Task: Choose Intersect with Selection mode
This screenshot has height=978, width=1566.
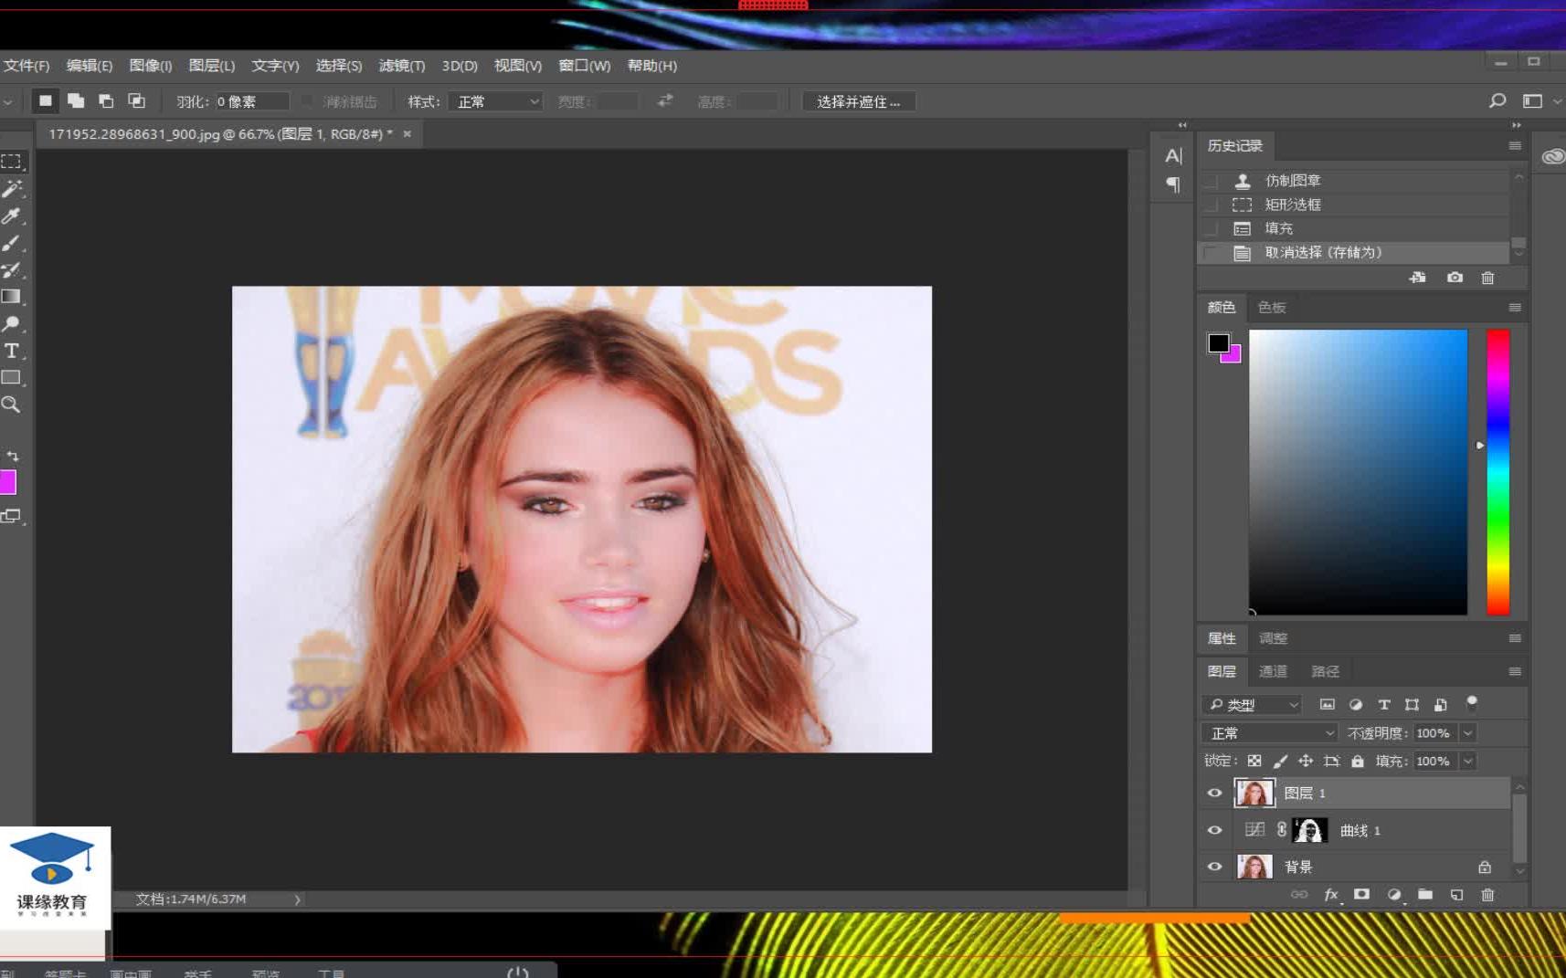Action: click(x=136, y=101)
